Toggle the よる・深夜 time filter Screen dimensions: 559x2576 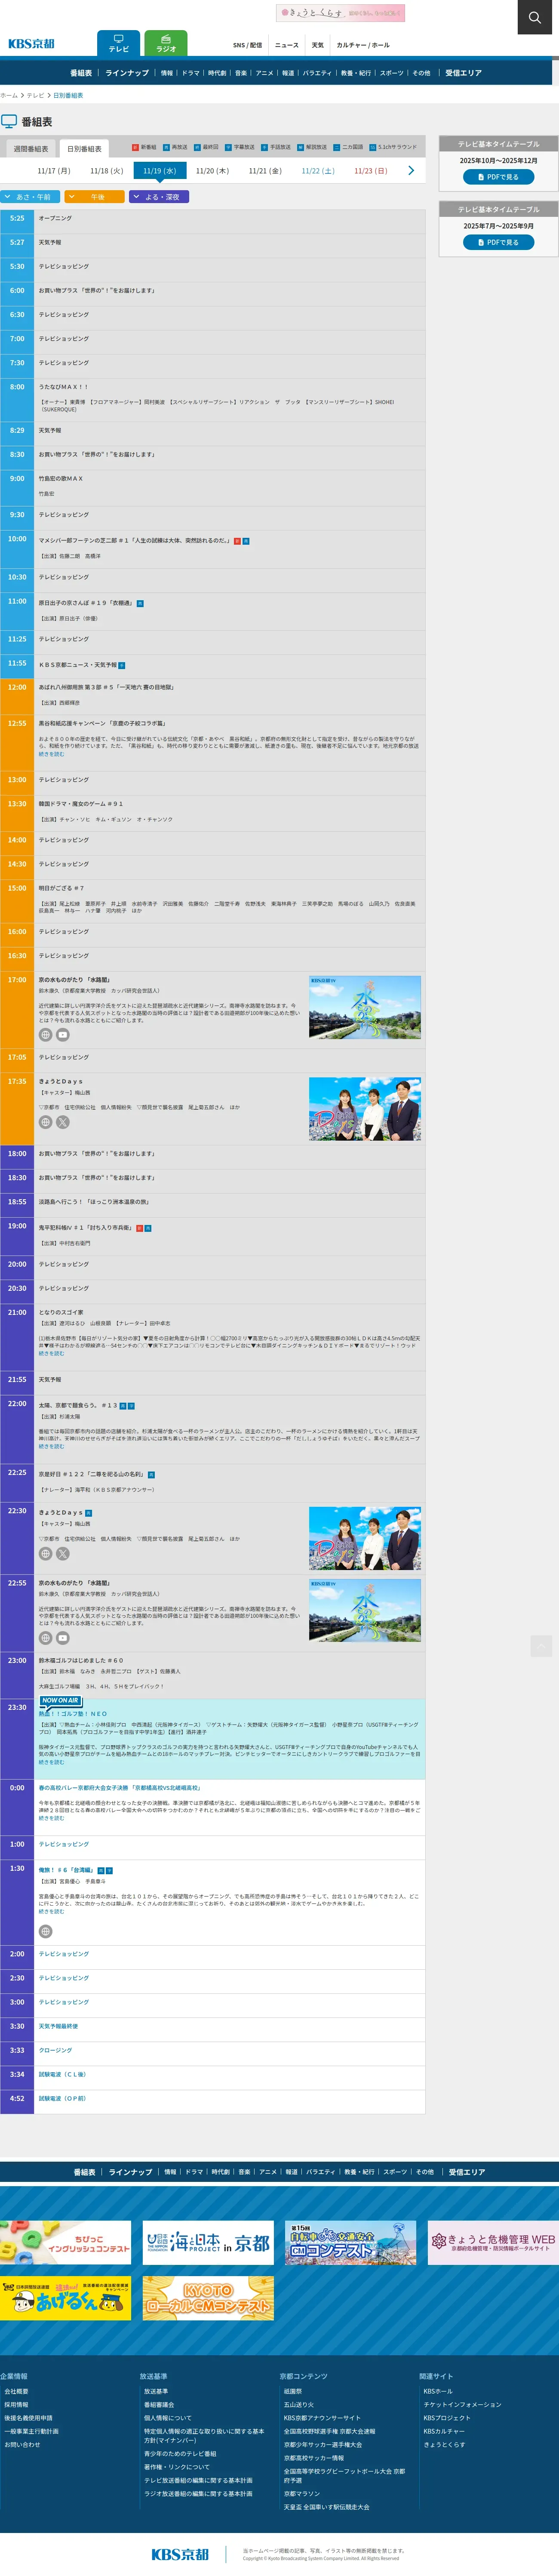click(x=159, y=197)
